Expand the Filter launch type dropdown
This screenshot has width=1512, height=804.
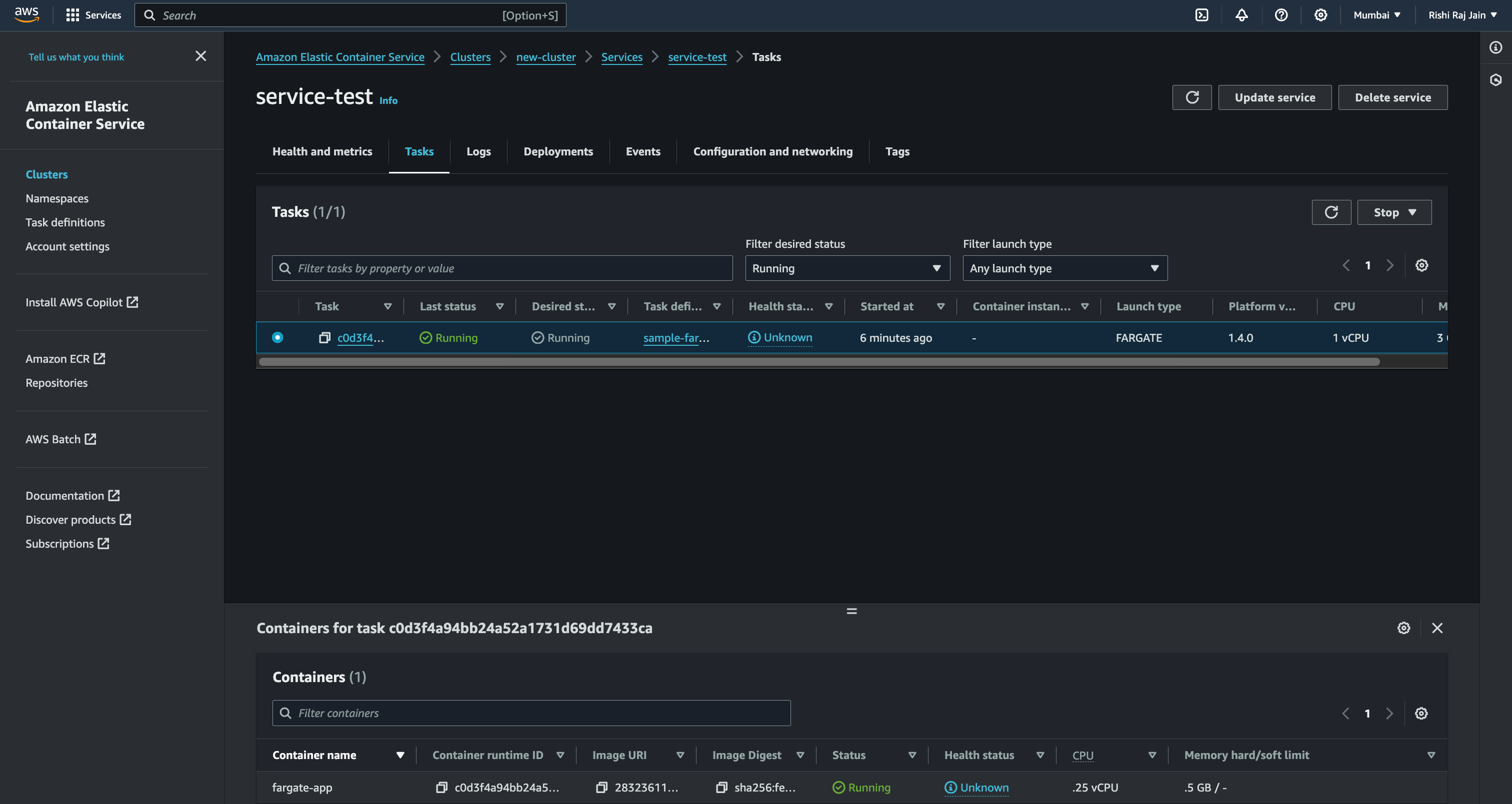pyautogui.click(x=1064, y=268)
